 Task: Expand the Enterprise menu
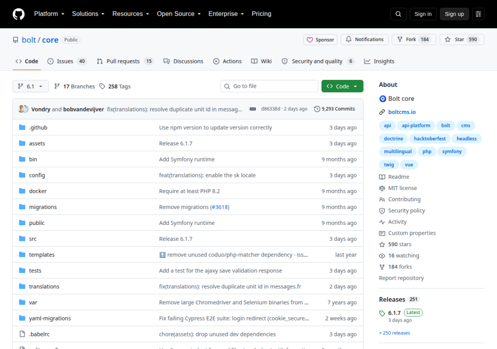tap(226, 14)
